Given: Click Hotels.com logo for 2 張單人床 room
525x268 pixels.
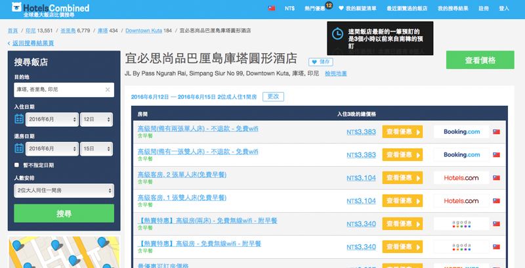Looking at the screenshot, I should coord(461,178).
